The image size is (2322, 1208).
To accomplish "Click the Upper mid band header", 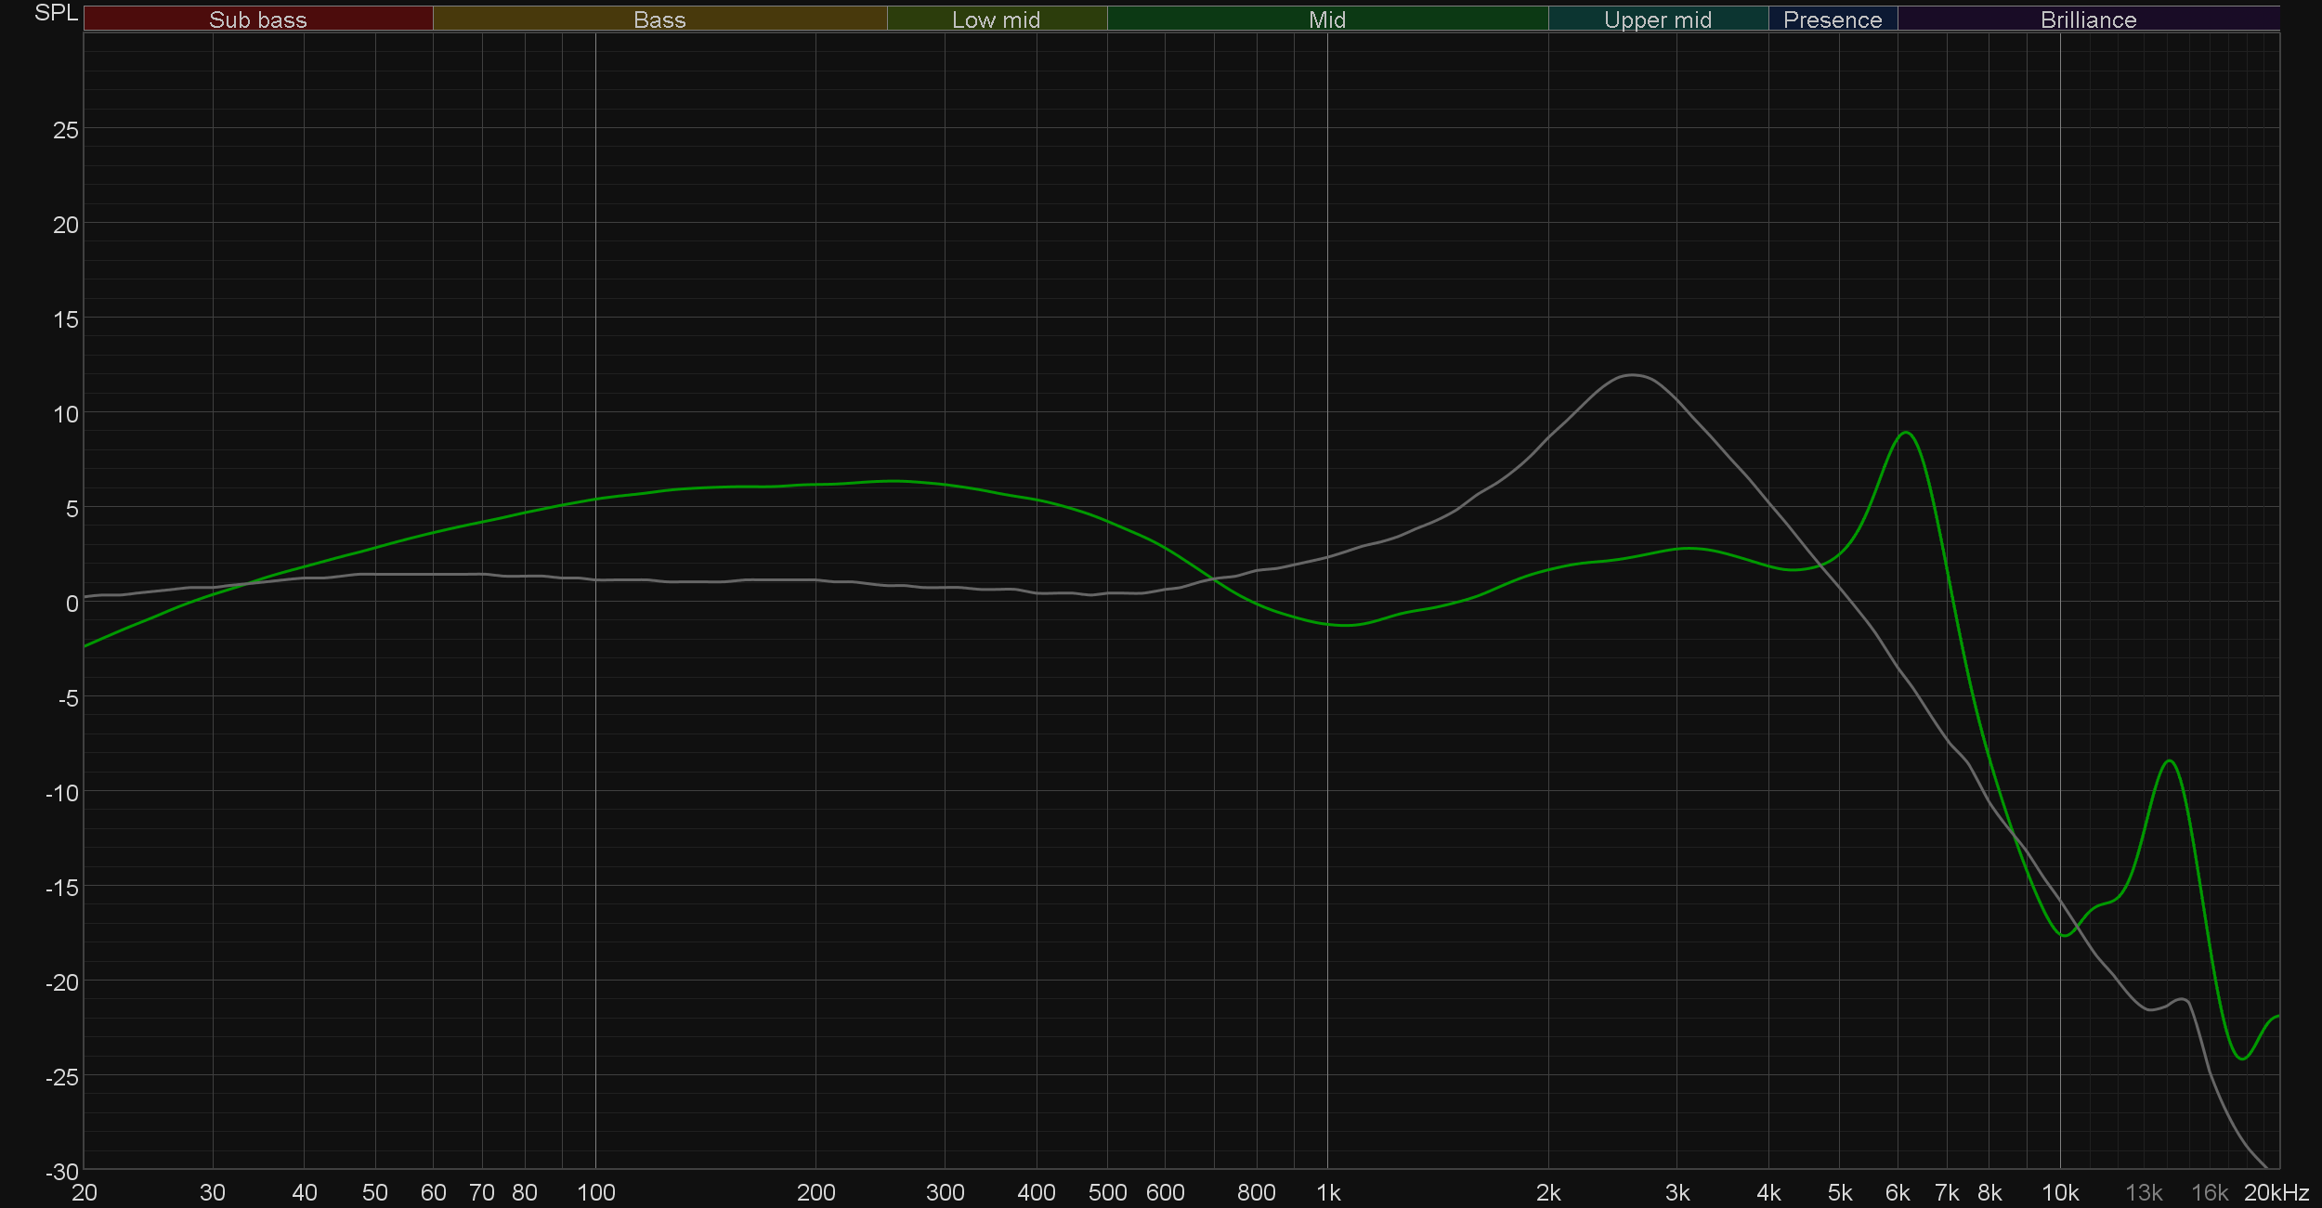I will 1657,19.
